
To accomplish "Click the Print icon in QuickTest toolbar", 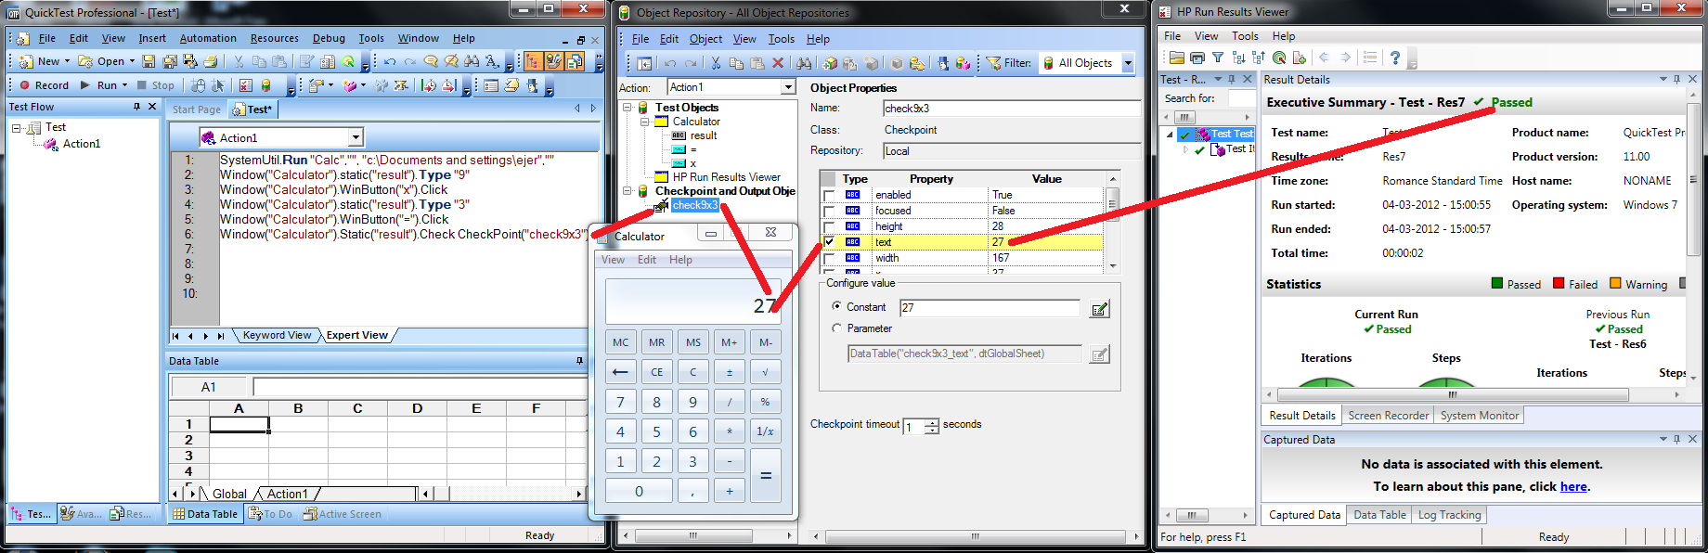I will click(x=211, y=61).
